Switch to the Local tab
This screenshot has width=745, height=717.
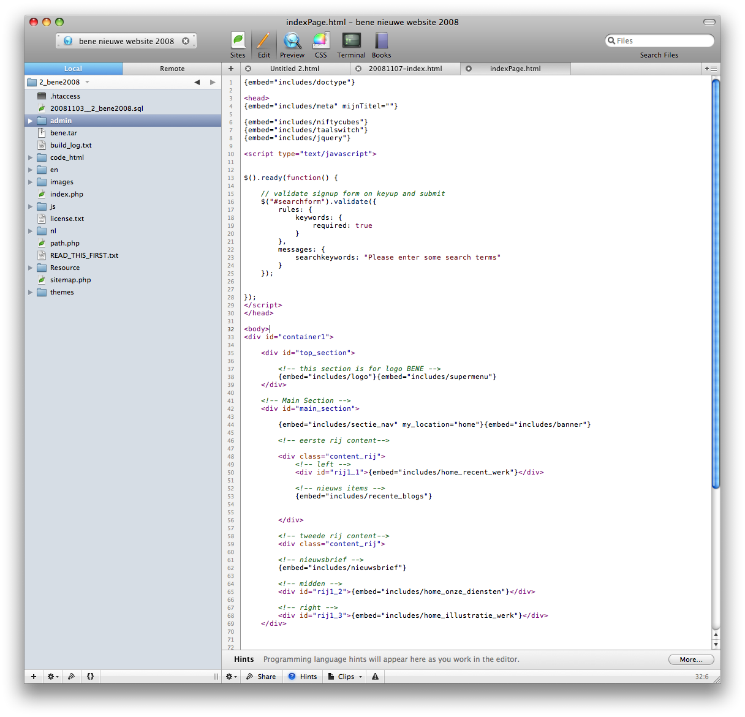point(74,69)
